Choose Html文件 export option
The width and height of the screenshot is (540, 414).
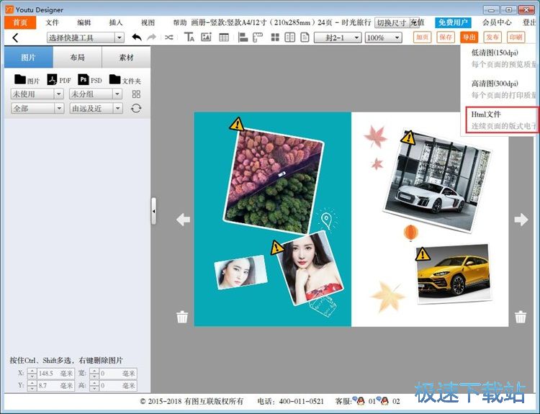tap(501, 120)
